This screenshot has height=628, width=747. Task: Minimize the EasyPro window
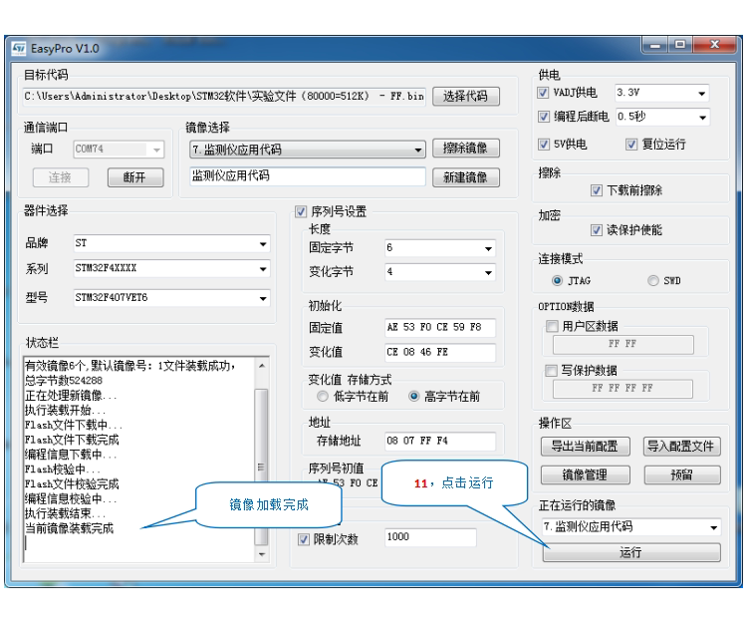[655, 45]
